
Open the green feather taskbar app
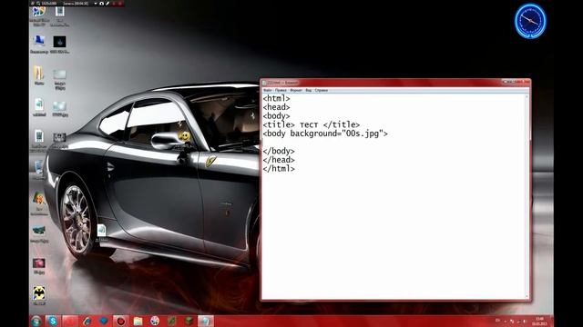172,321
